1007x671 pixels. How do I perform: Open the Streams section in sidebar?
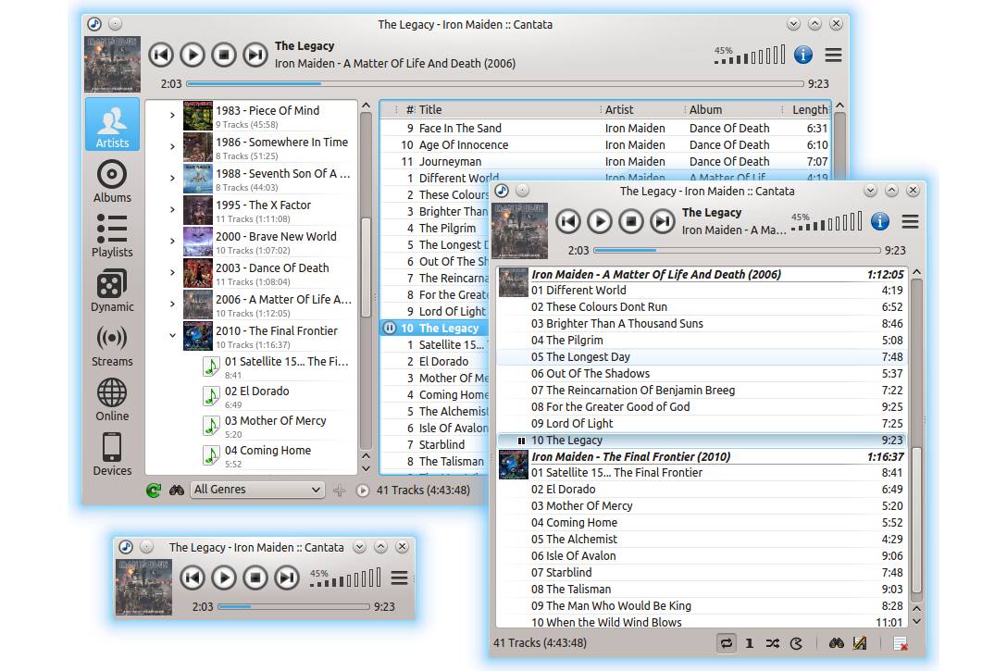pos(112,345)
